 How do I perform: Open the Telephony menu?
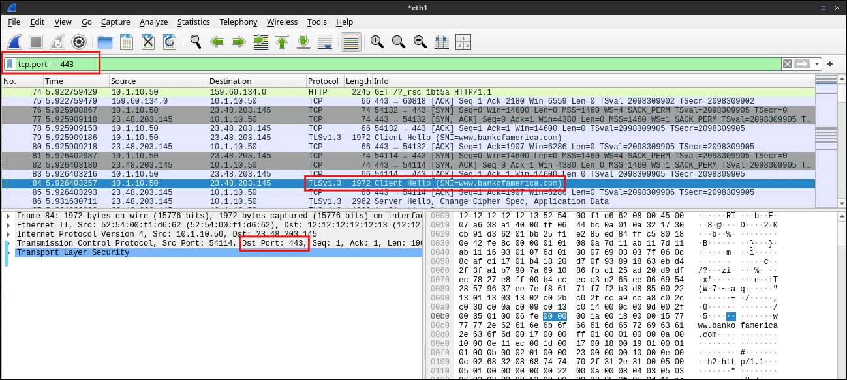[x=238, y=22]
